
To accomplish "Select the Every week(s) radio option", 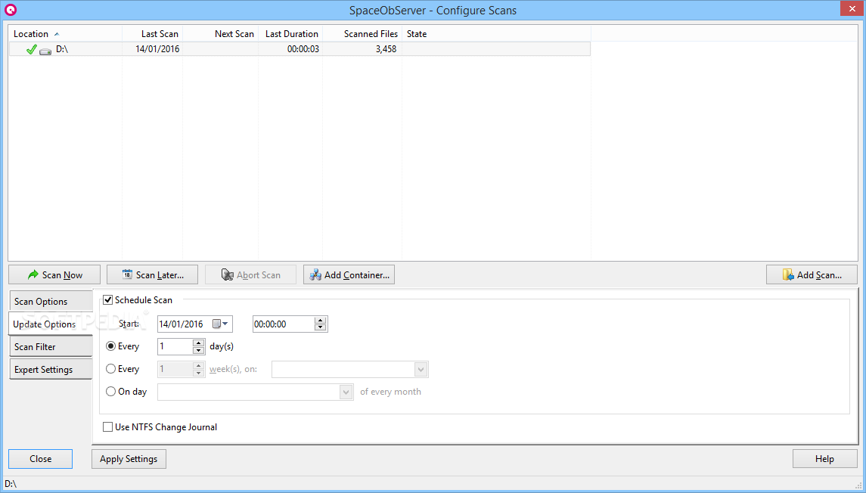I will pyautogui.click(x=111, y=369).
